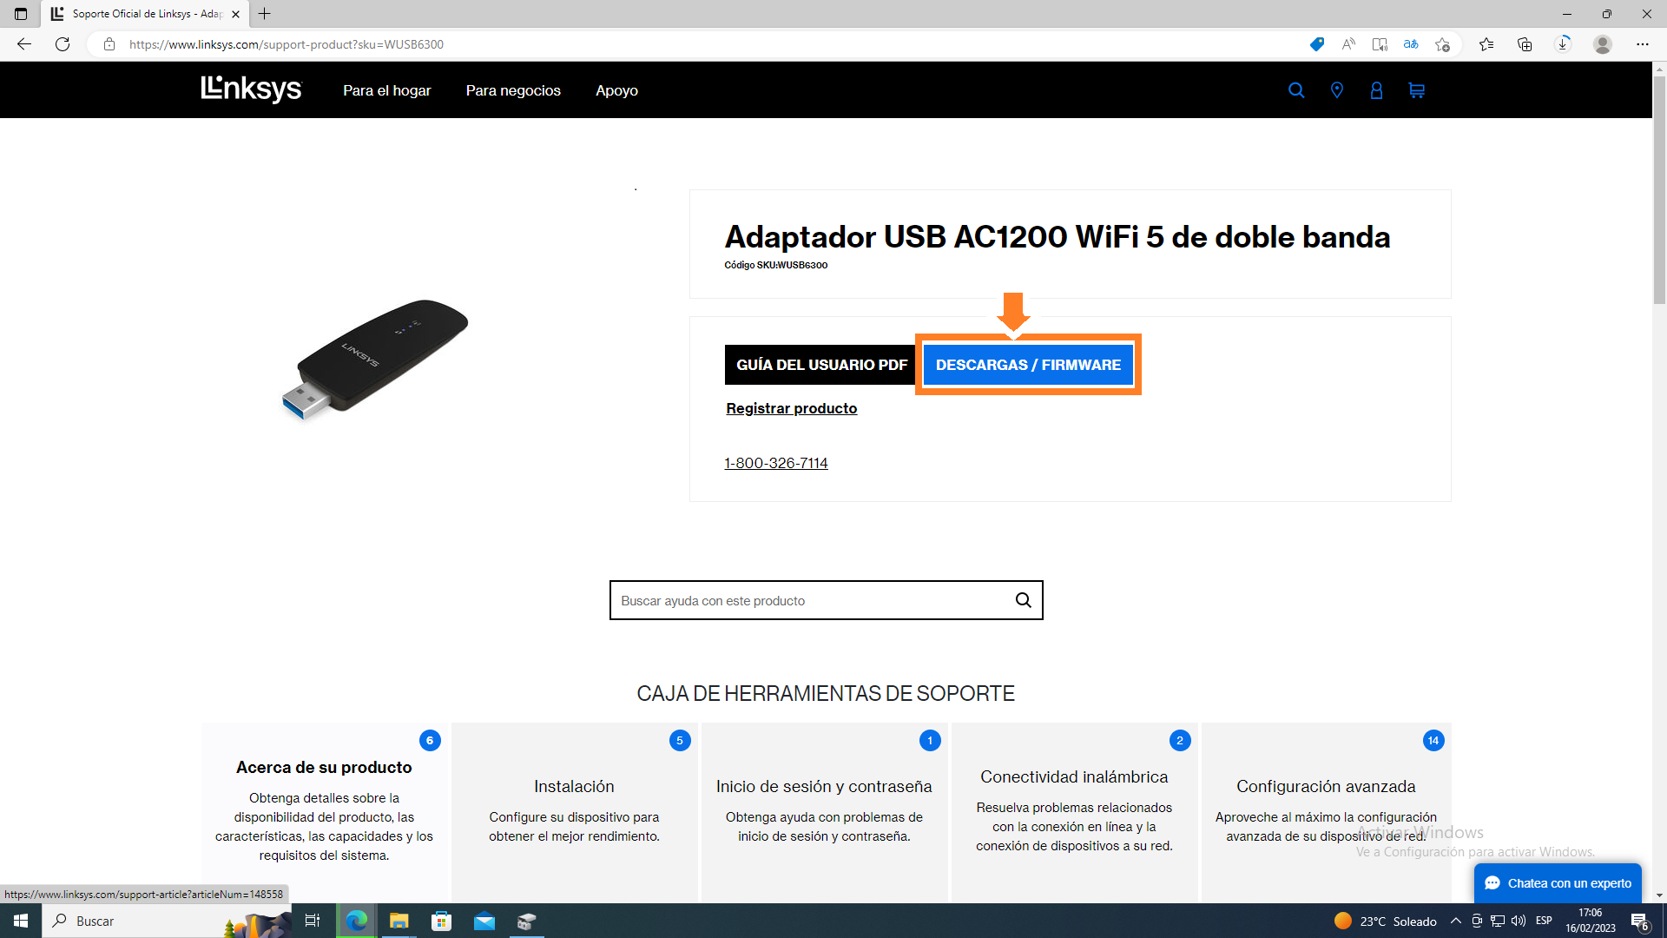Open the Para el hogar menu
The image size is (1667, 938).
[386, 90]
